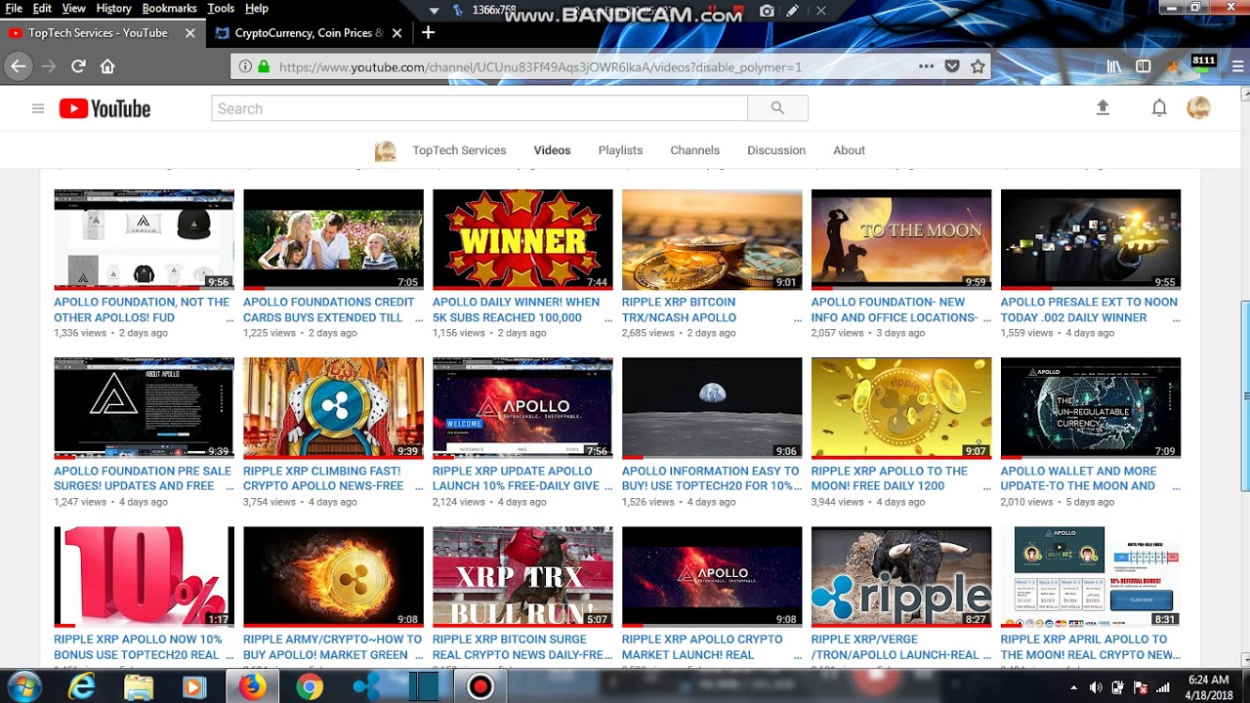The height and width of the screenshot is (703, 1250).
Task: Open the History menu
Action: pyautogui.click(x=113, y=8)
